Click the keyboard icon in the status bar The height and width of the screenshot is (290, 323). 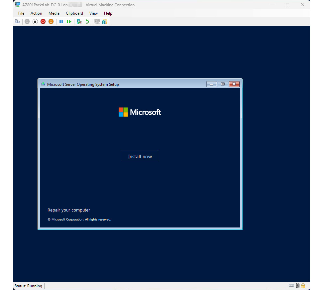click(x=291, y=286)
